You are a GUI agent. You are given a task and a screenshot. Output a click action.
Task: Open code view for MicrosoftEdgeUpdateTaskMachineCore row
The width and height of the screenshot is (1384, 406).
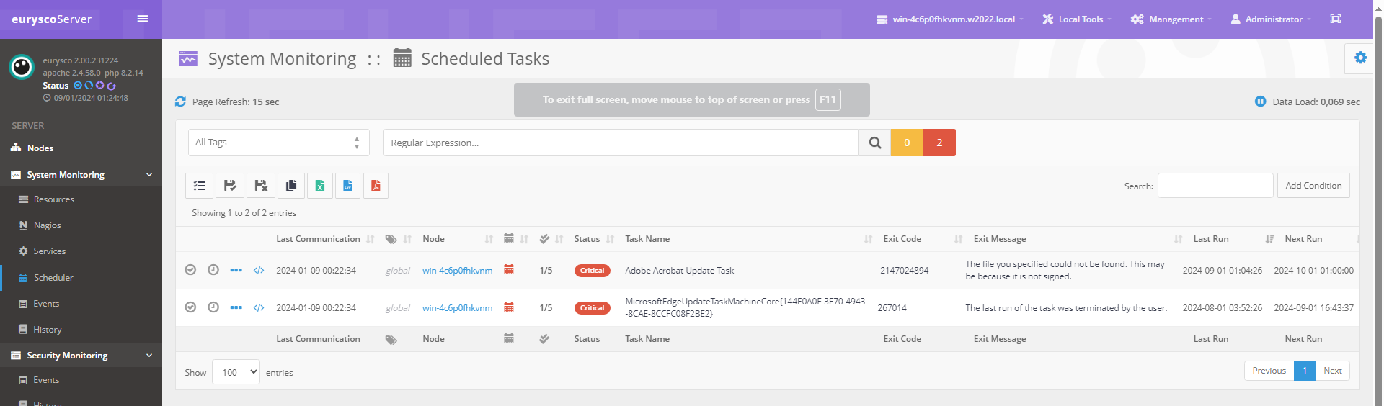tap(259, 307)
